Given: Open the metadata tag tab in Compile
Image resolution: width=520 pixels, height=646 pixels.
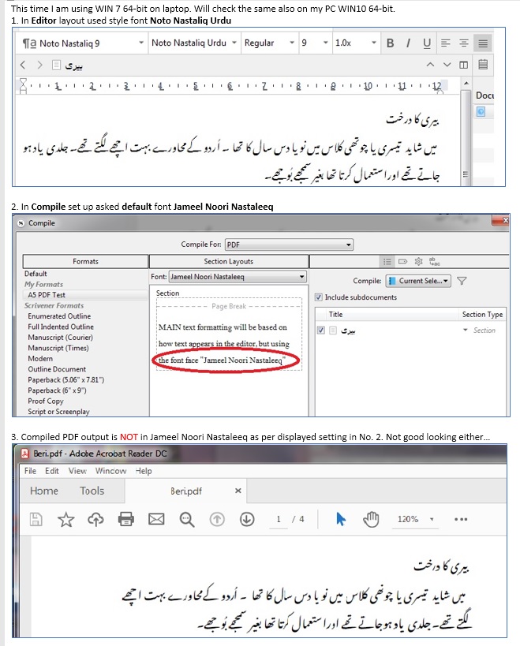Looking at the screenshot, I should (402, 261).
